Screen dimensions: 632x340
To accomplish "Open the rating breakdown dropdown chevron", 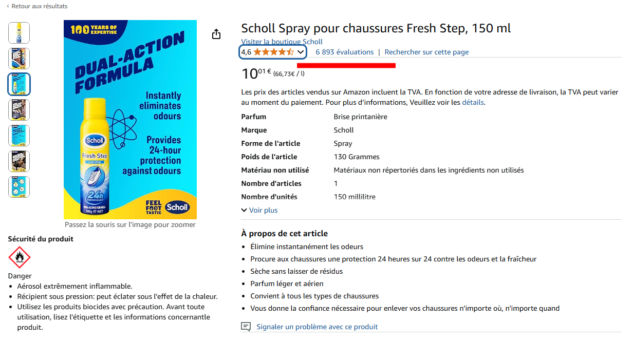I will point(301,52).
